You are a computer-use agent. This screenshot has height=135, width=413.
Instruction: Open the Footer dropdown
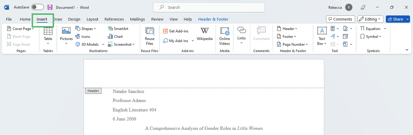tap(286, 36)
